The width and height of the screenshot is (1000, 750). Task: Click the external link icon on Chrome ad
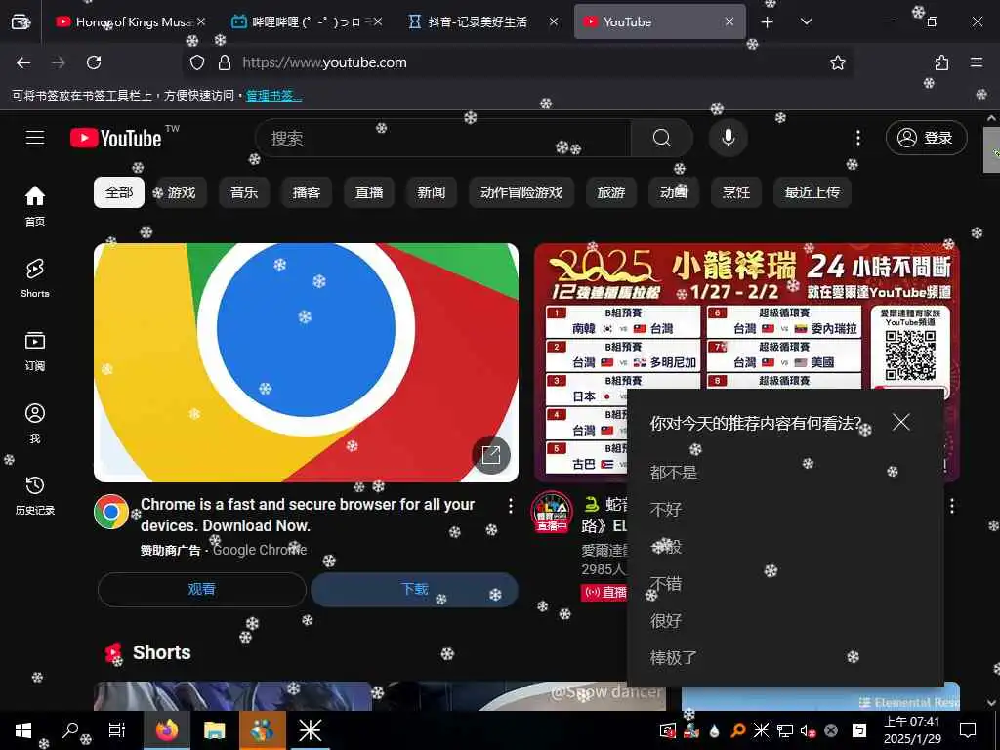[x=491, y=455]
